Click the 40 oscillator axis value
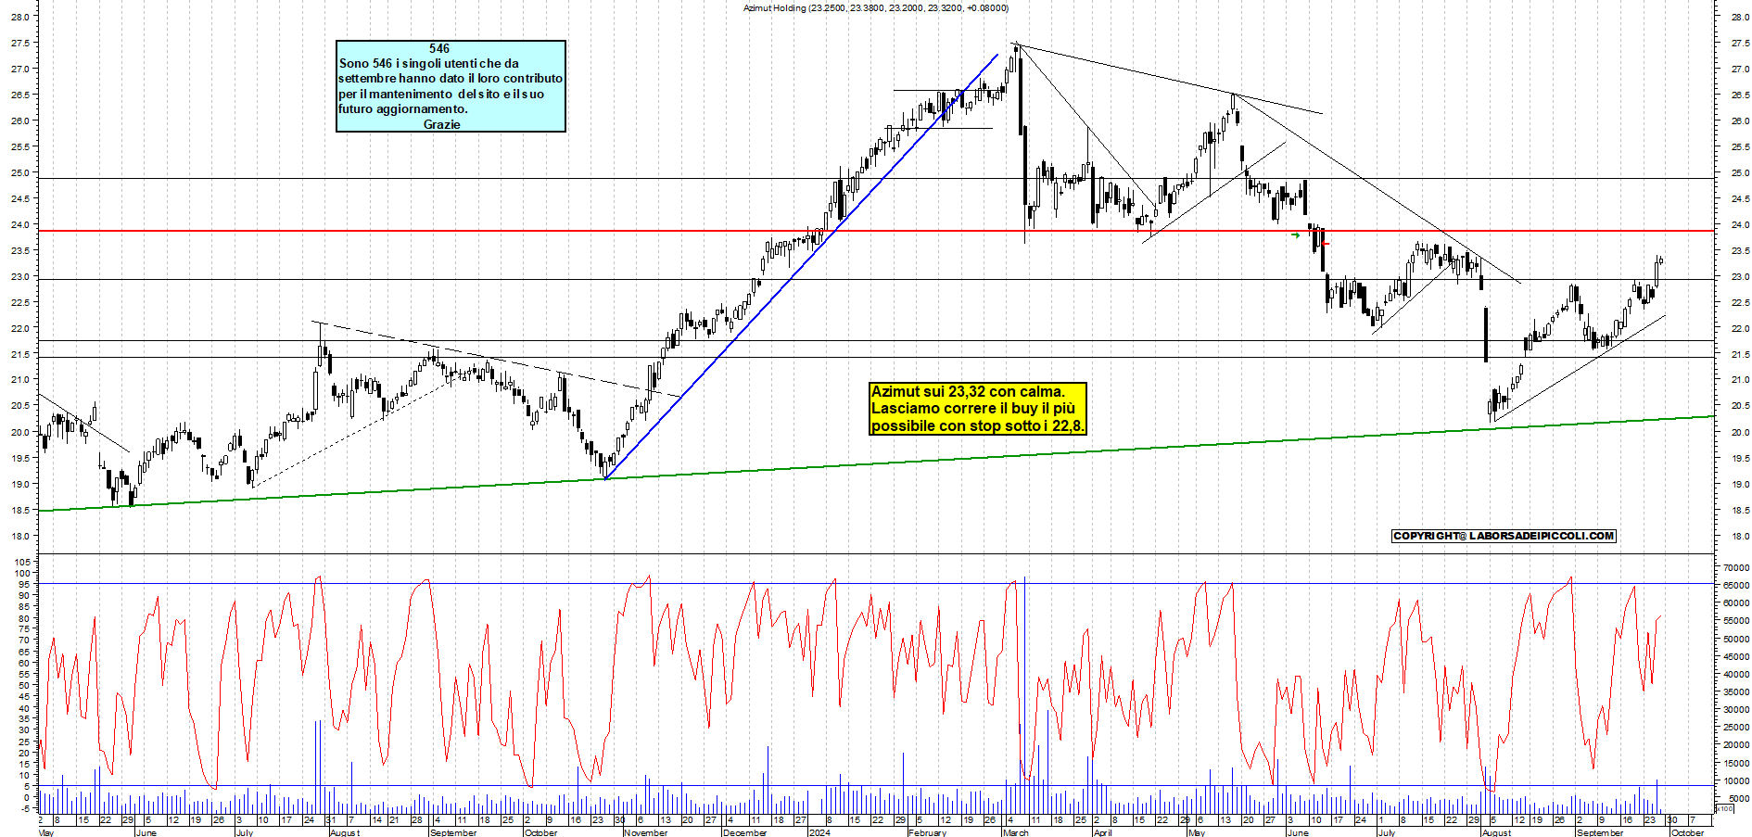The height and width of the screenshot is (837, 1752). pyautogui.click(x=25, y=708)
